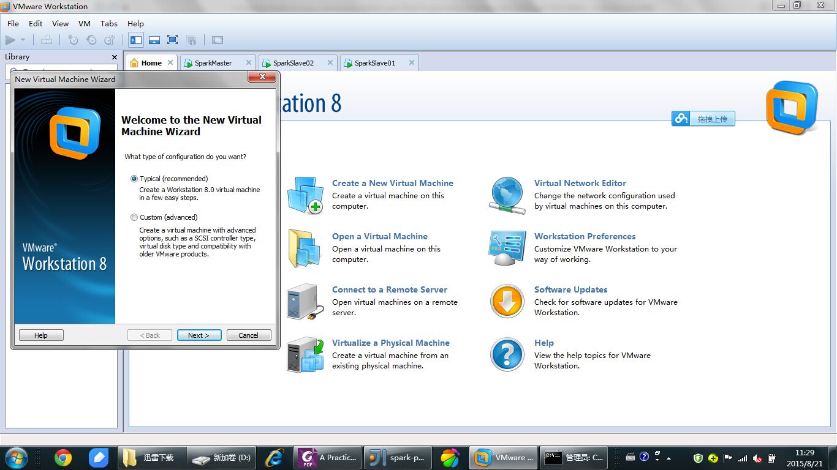Select the Custom (advanced) radio button
This screenshot has width=837, height=470.
(134, 217)
